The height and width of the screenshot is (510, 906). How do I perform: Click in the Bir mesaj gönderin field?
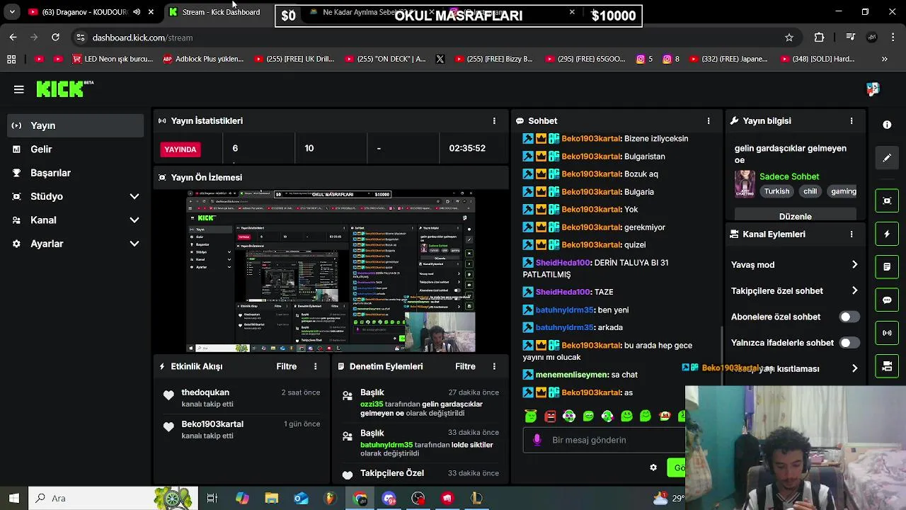point(604,440)
